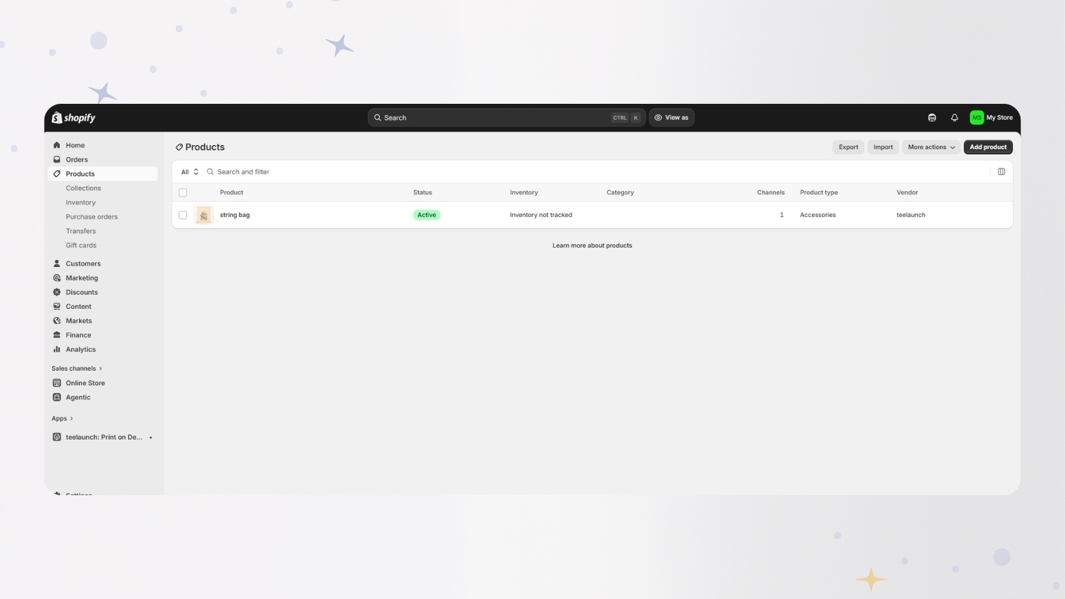Click the edit columns icon
This screenshot has height=599, width=1065.
click(x=1001, y=172)
